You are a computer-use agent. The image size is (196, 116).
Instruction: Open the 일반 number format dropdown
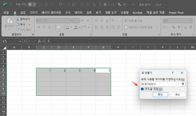coord(191,21)
